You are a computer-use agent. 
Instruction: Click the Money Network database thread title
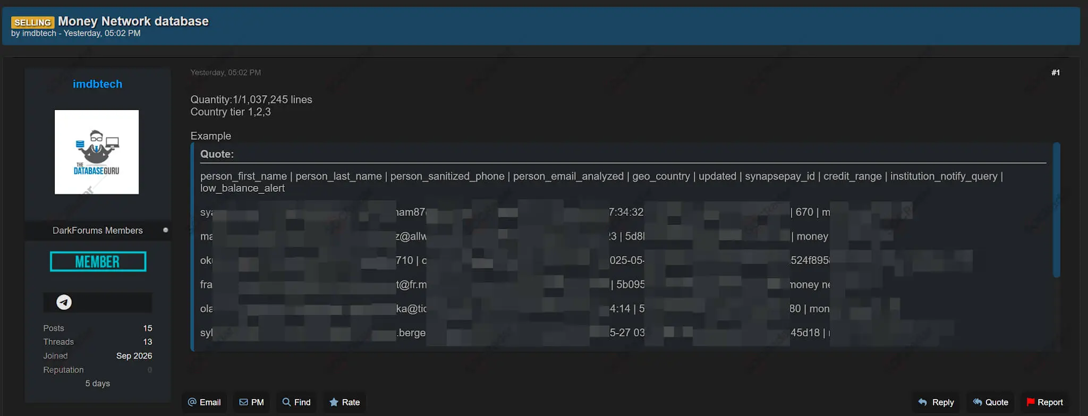click(133, 21)
